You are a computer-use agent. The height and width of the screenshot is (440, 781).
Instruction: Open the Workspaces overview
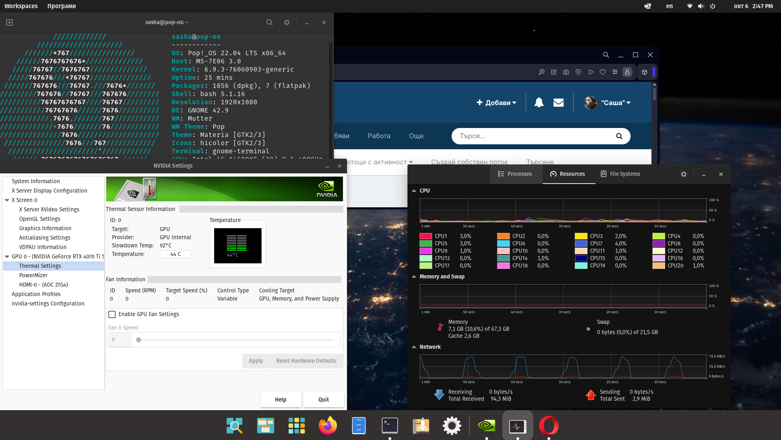click(x=21, y=6)
